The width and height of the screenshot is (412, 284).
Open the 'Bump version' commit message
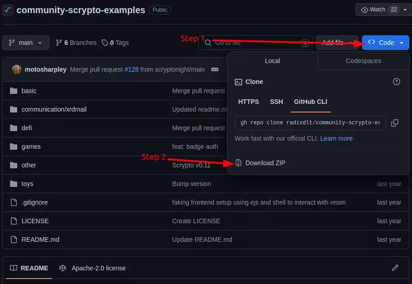coord(192,184)
